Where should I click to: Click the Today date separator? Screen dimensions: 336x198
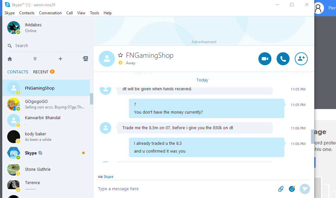click(202, 80)
